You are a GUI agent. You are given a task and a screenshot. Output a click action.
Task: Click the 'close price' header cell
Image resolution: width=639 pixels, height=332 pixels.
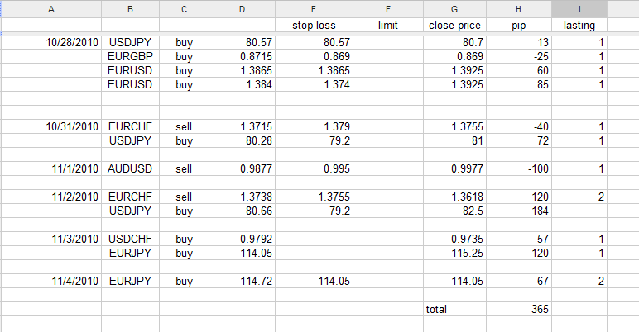click(454, 26)
